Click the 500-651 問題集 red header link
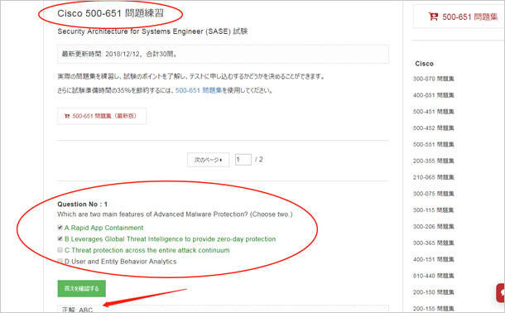 (x=470, y=17)
